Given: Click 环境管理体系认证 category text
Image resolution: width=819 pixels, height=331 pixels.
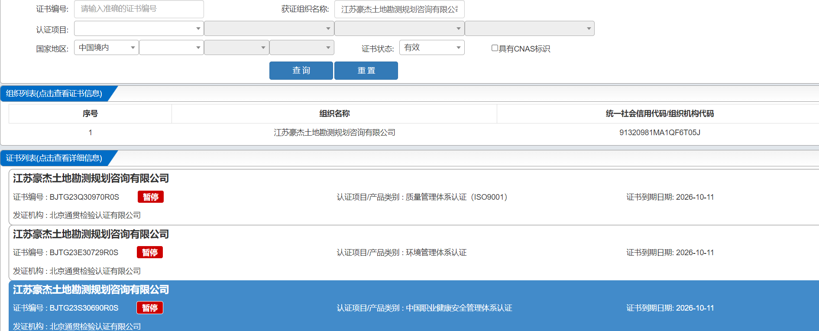Looking at the screenshot, I should coord(436,253).
